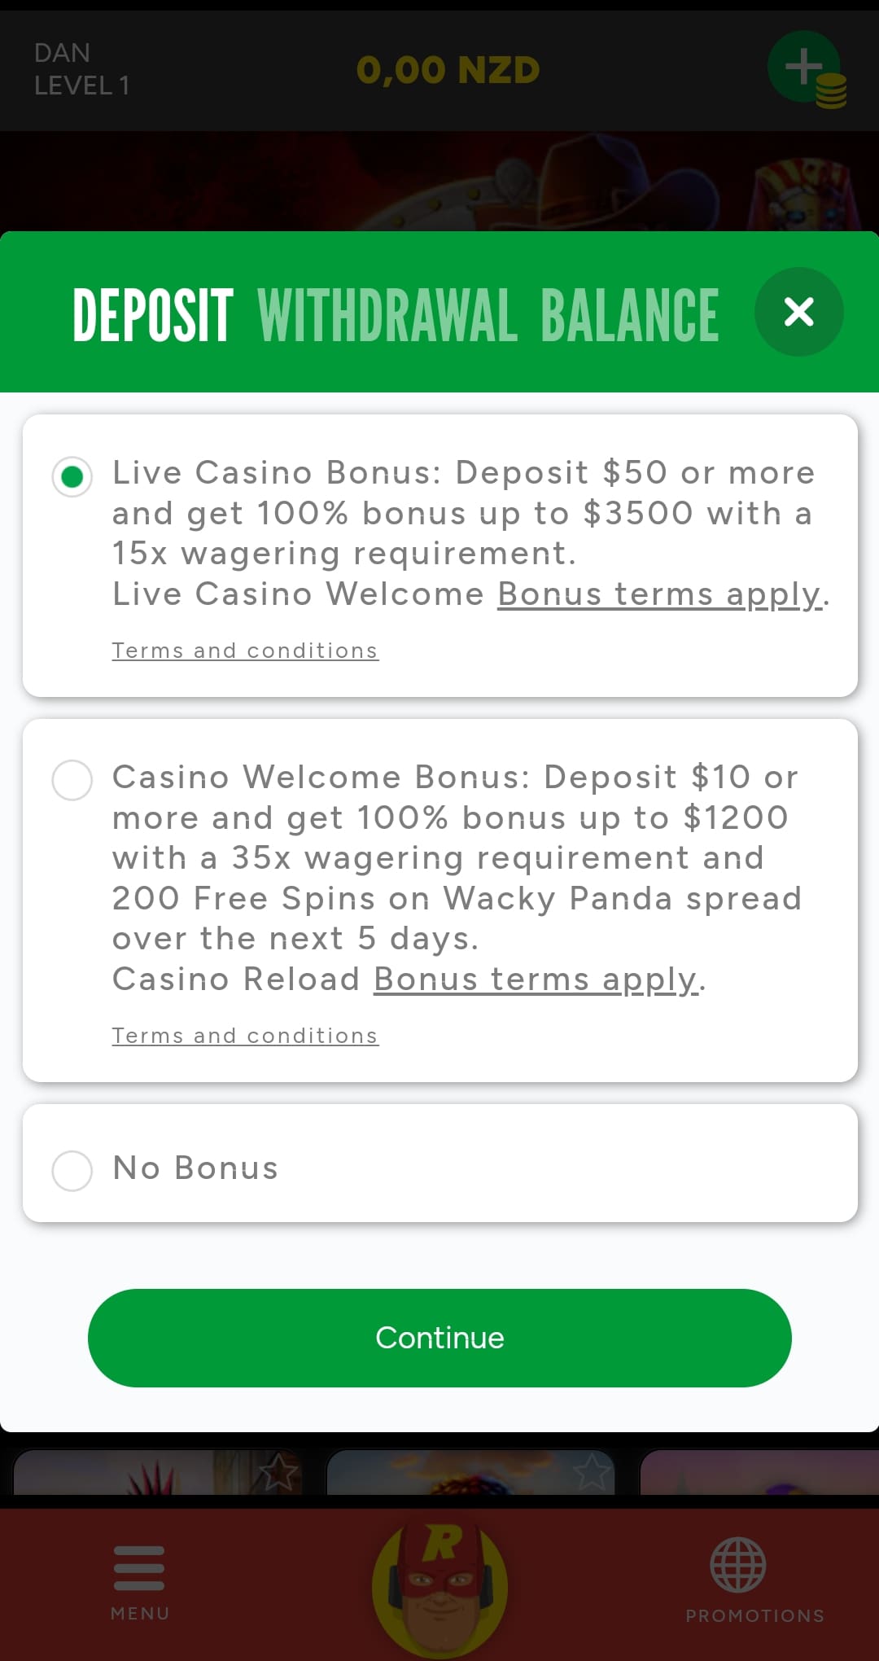Select the Live Casino Bonus radio button
Screen dimensions: 879x1661
point(72,476)
